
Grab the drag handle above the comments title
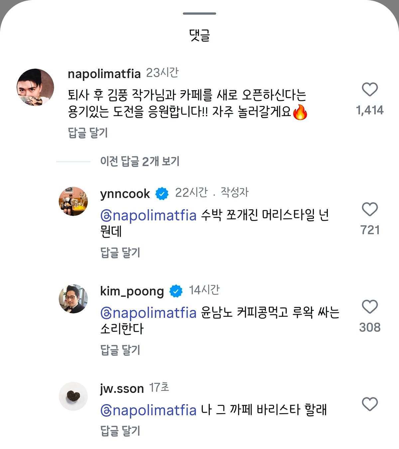click(199, 14)
